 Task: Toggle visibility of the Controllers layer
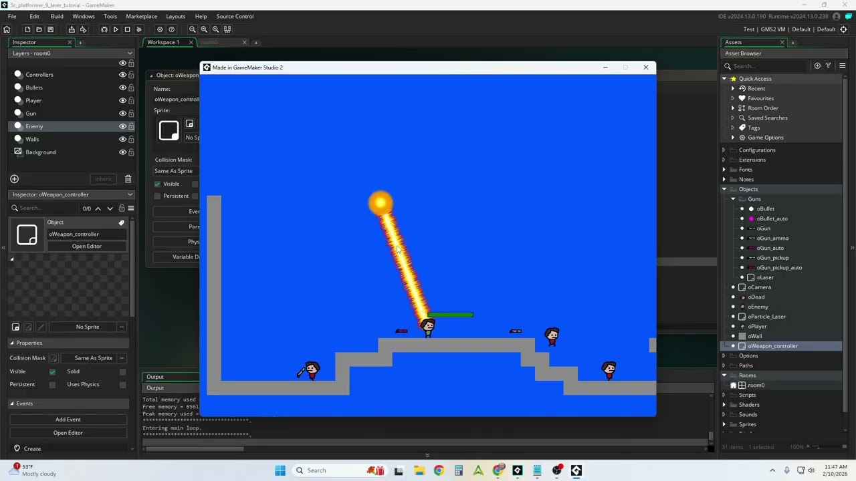(122, 75)
